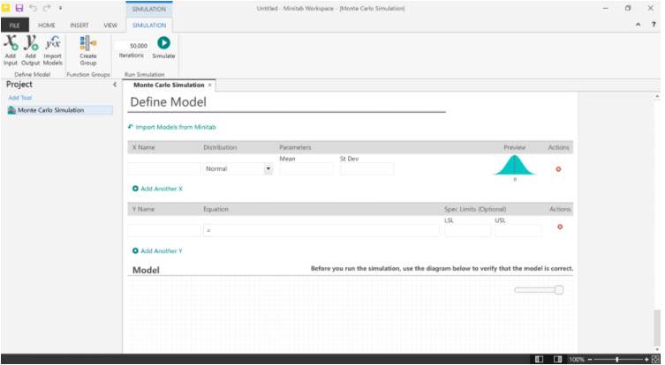
Task: Click the status bar zoom slider
Action: point(617,360)
